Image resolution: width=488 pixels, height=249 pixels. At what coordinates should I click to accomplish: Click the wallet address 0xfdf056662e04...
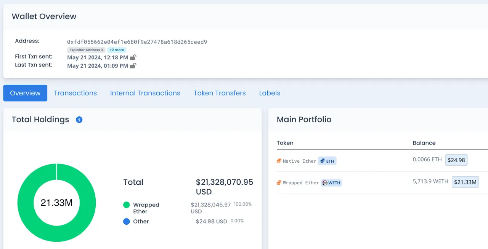pyautogui.click(x=137, y=42)
